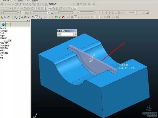Adjust the simulation speed slider
The height and width of the screenshot is (118, 158).
[x=136, y=13]
